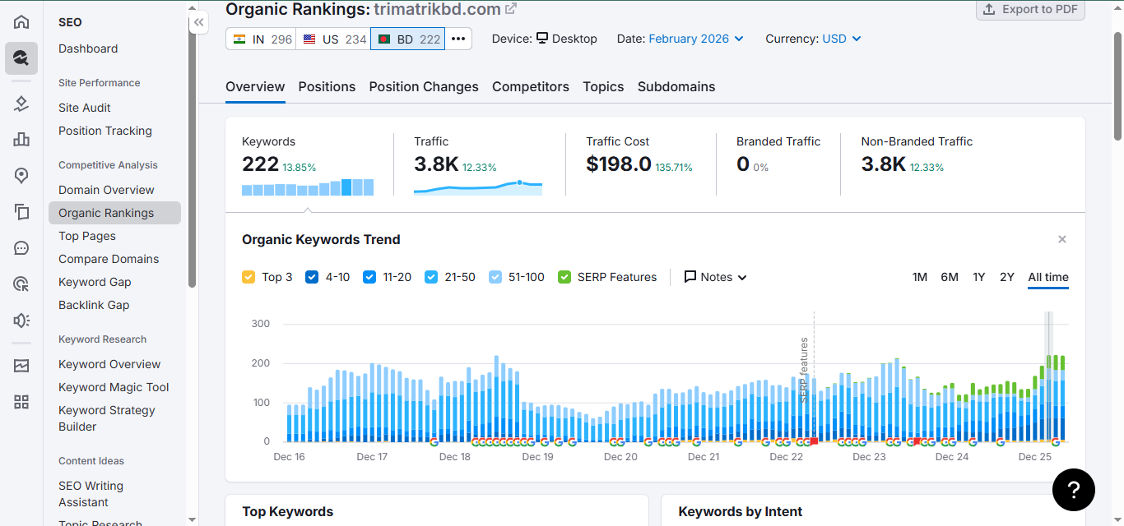Toggle the 4-10 positions checkbox

[x=312, y=277]
